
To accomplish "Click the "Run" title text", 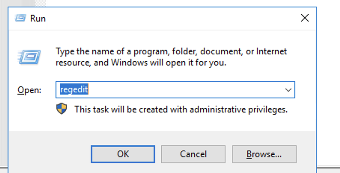I will point(38,18).
